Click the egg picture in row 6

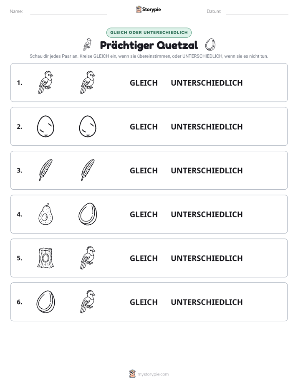[x=46, y=302]
